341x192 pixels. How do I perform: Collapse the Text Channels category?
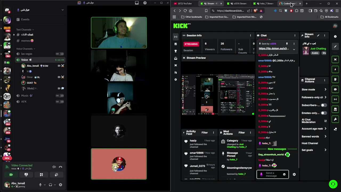25,30
